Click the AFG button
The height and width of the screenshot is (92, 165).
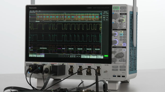coord(79,56)
